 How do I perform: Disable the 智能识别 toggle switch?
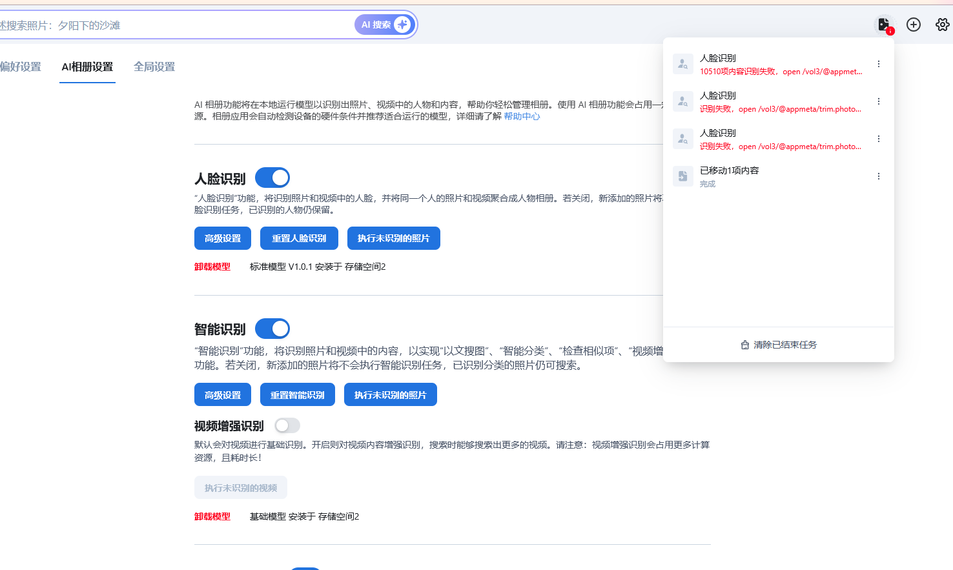pos(272,328)
